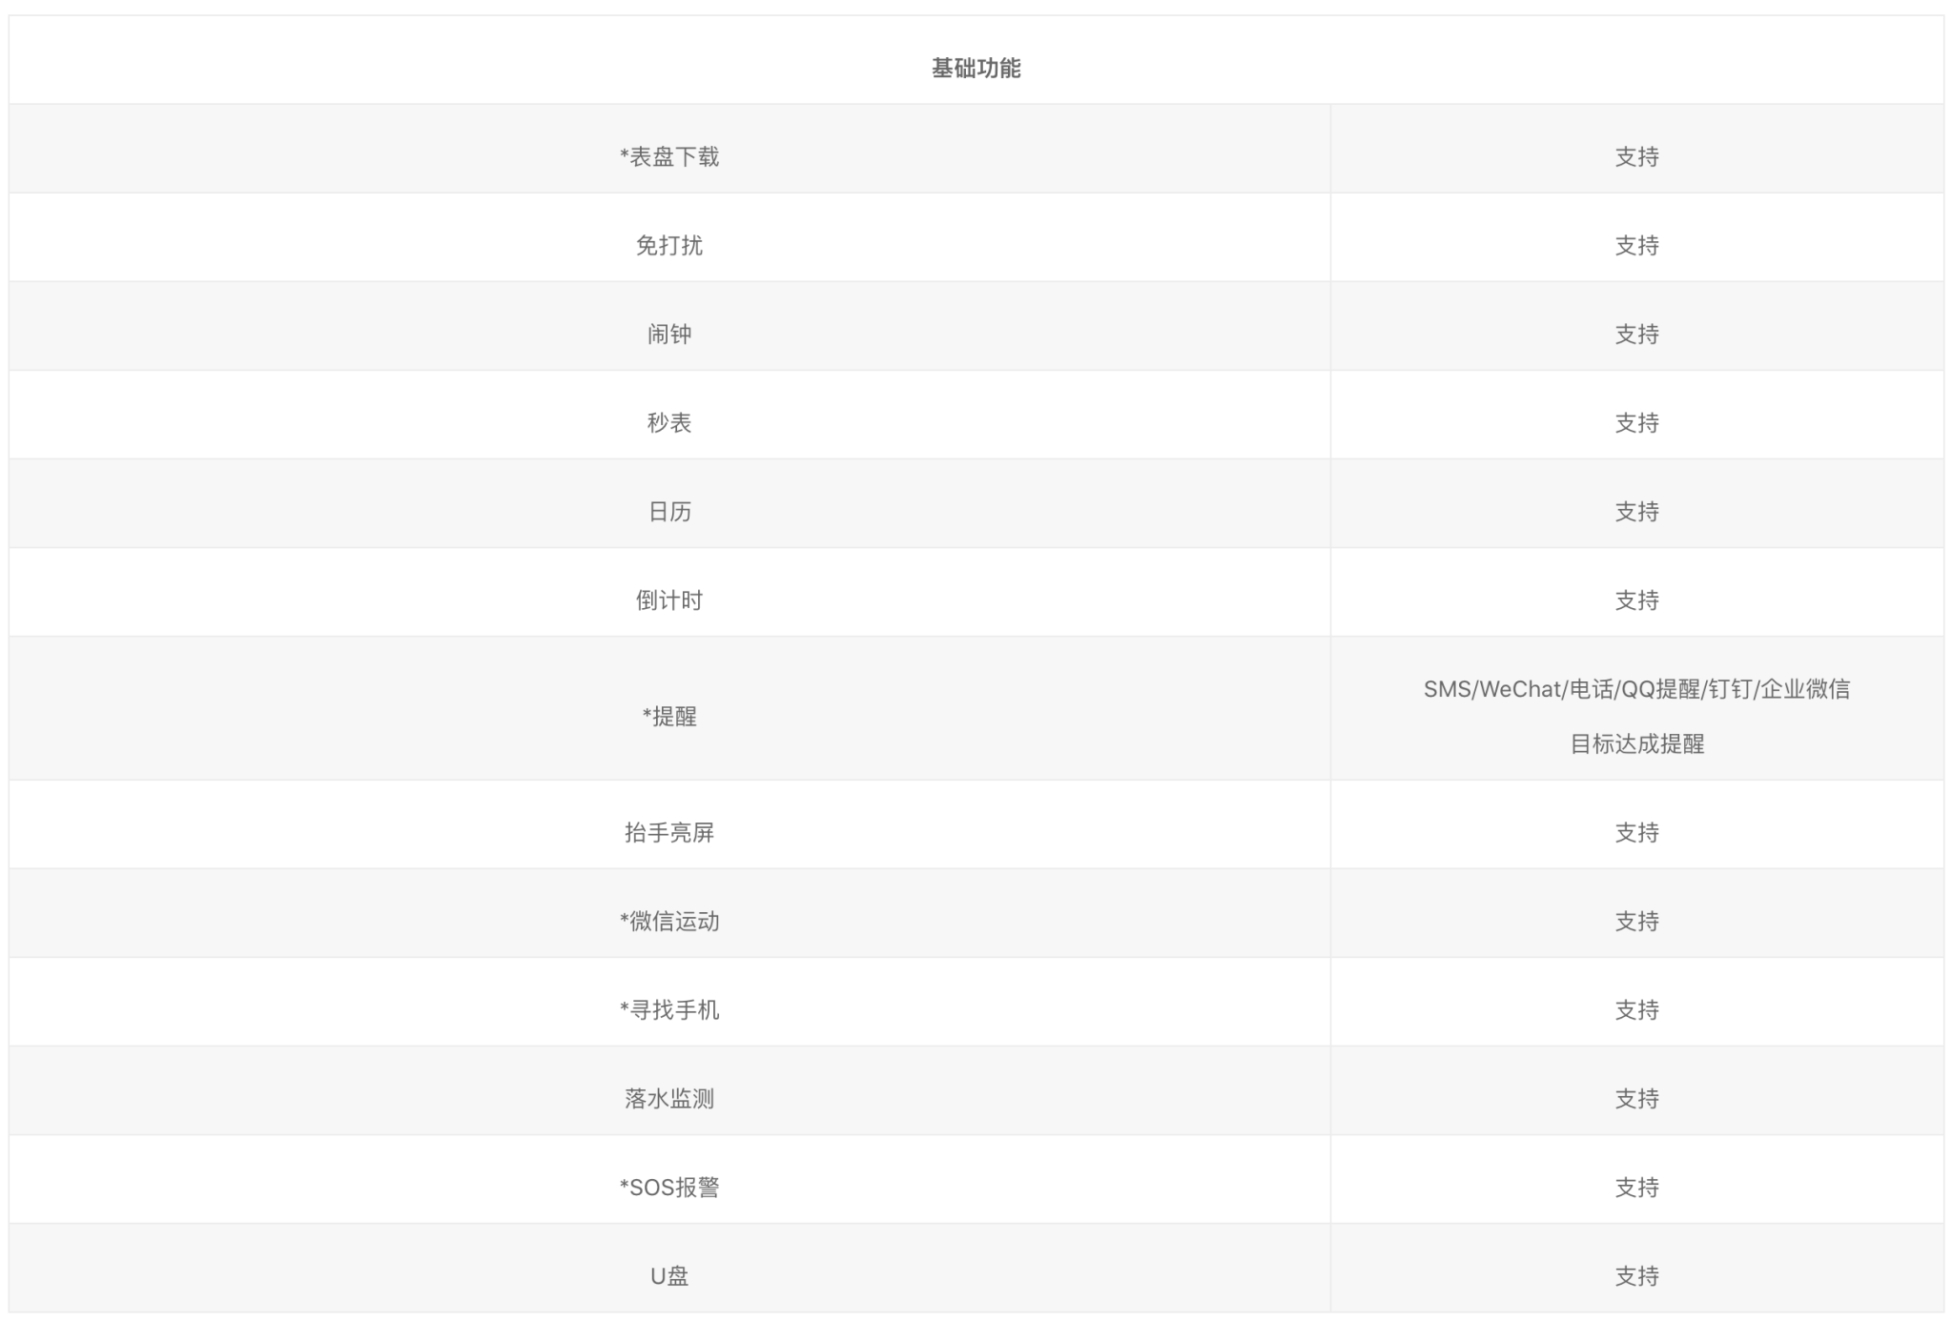This screenshot has width=1953, height=1321.
Task: Click the 免打扰 row label
Action: coord(669,246)
